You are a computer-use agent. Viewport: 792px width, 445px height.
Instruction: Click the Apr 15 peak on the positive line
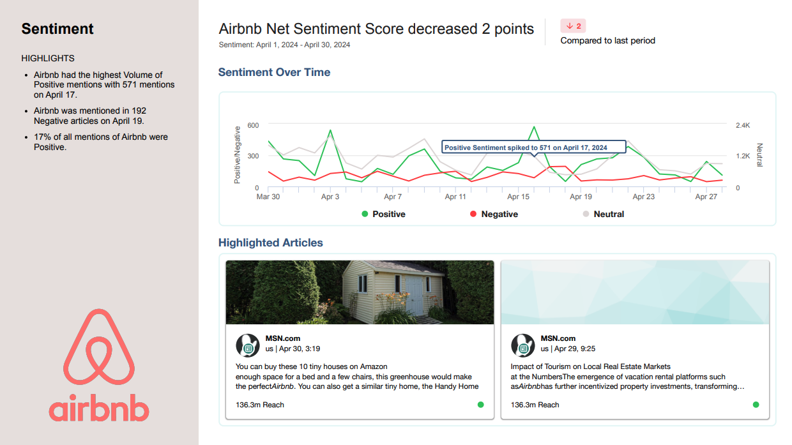[534, 127]
